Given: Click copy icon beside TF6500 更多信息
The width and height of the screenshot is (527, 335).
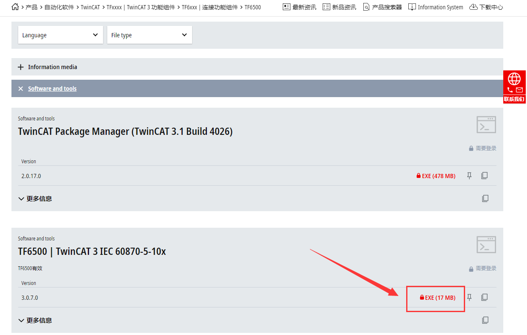Looking at the screenshot, I should click(485, 320).
